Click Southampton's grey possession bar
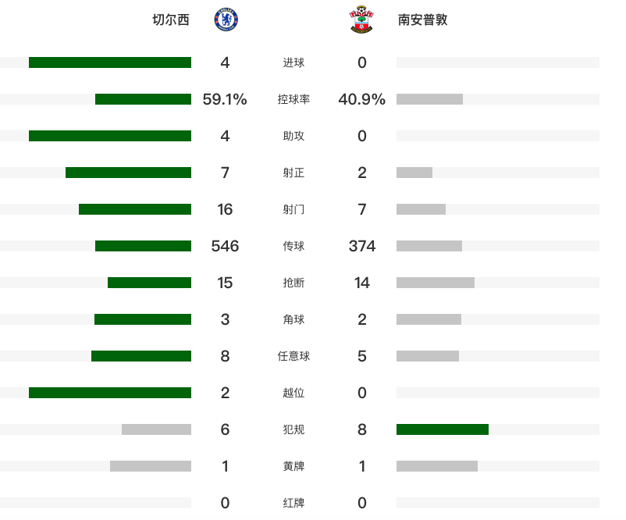626x520 pixels. coord(429,99)
